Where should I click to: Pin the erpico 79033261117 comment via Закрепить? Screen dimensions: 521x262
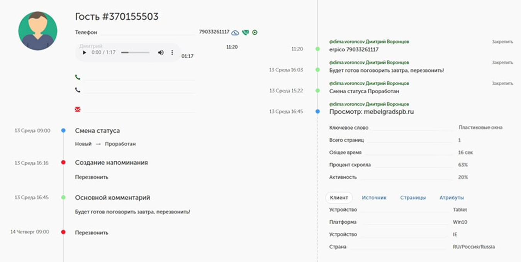click(502, 42)
